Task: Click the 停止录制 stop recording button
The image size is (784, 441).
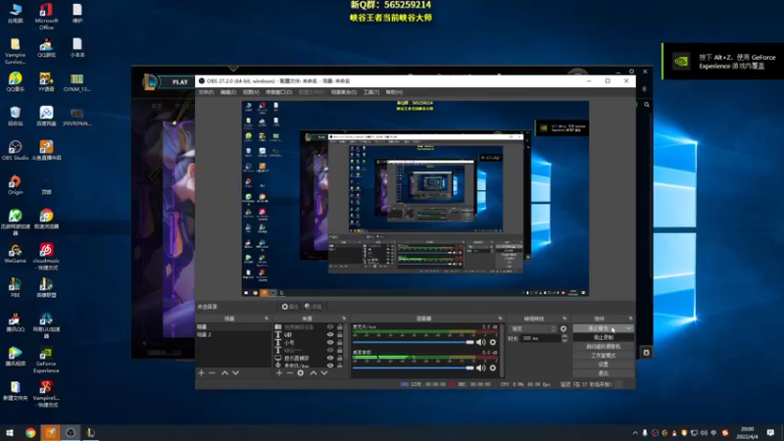Action: (604, 337)
